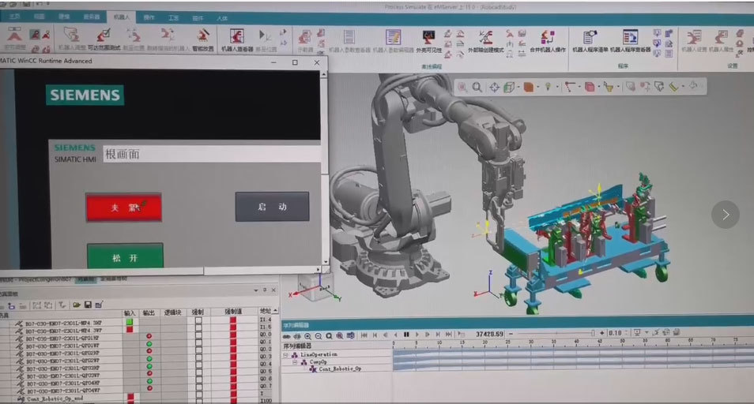Collapse the LineOperation tree node
Screen dimensions: 754x404
[285, 355]
